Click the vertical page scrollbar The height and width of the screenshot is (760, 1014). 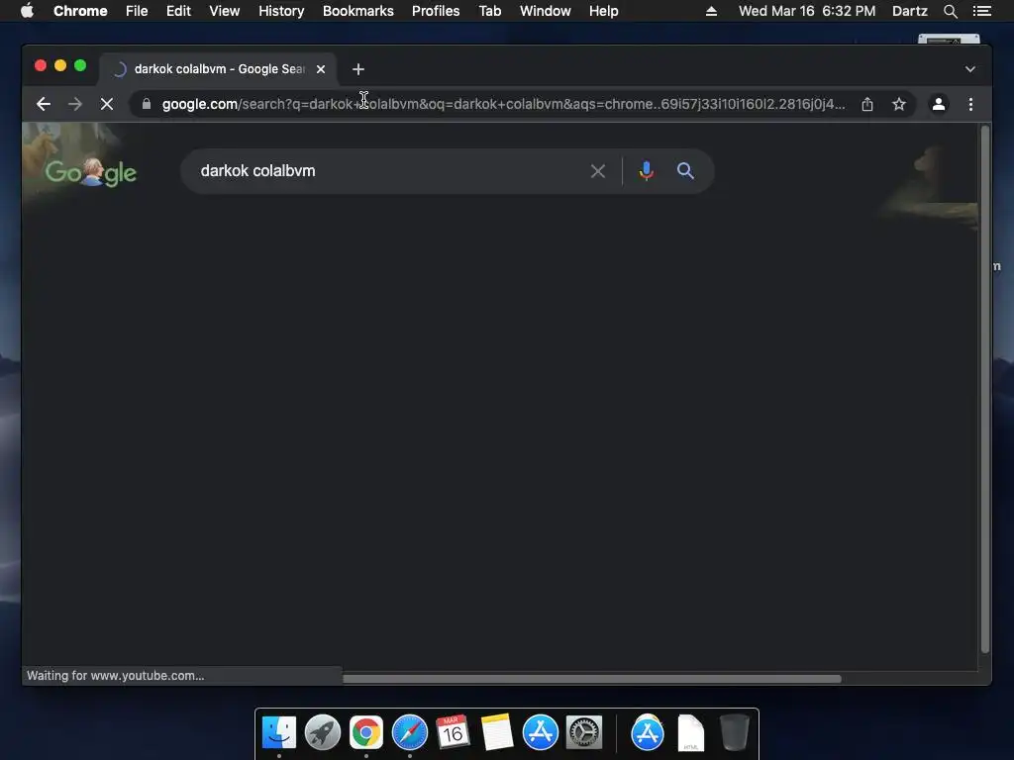pos(985,389)
